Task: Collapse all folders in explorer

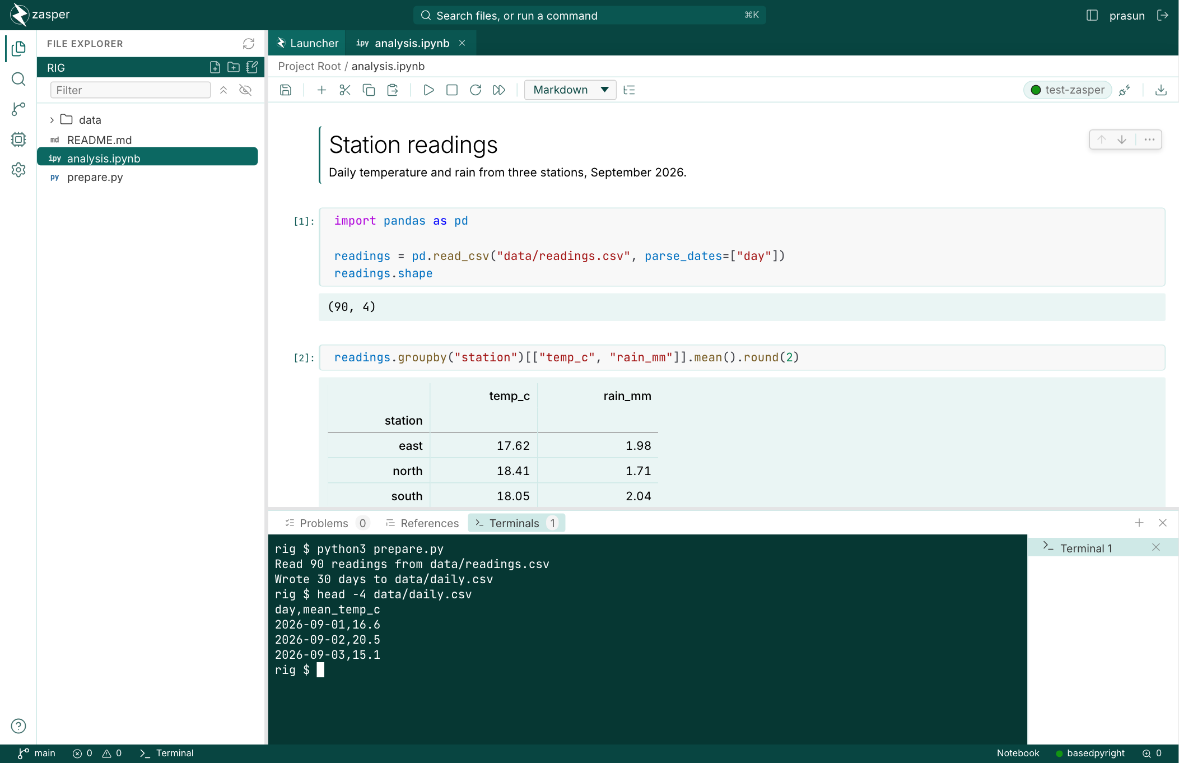Action: coord(223,90)
